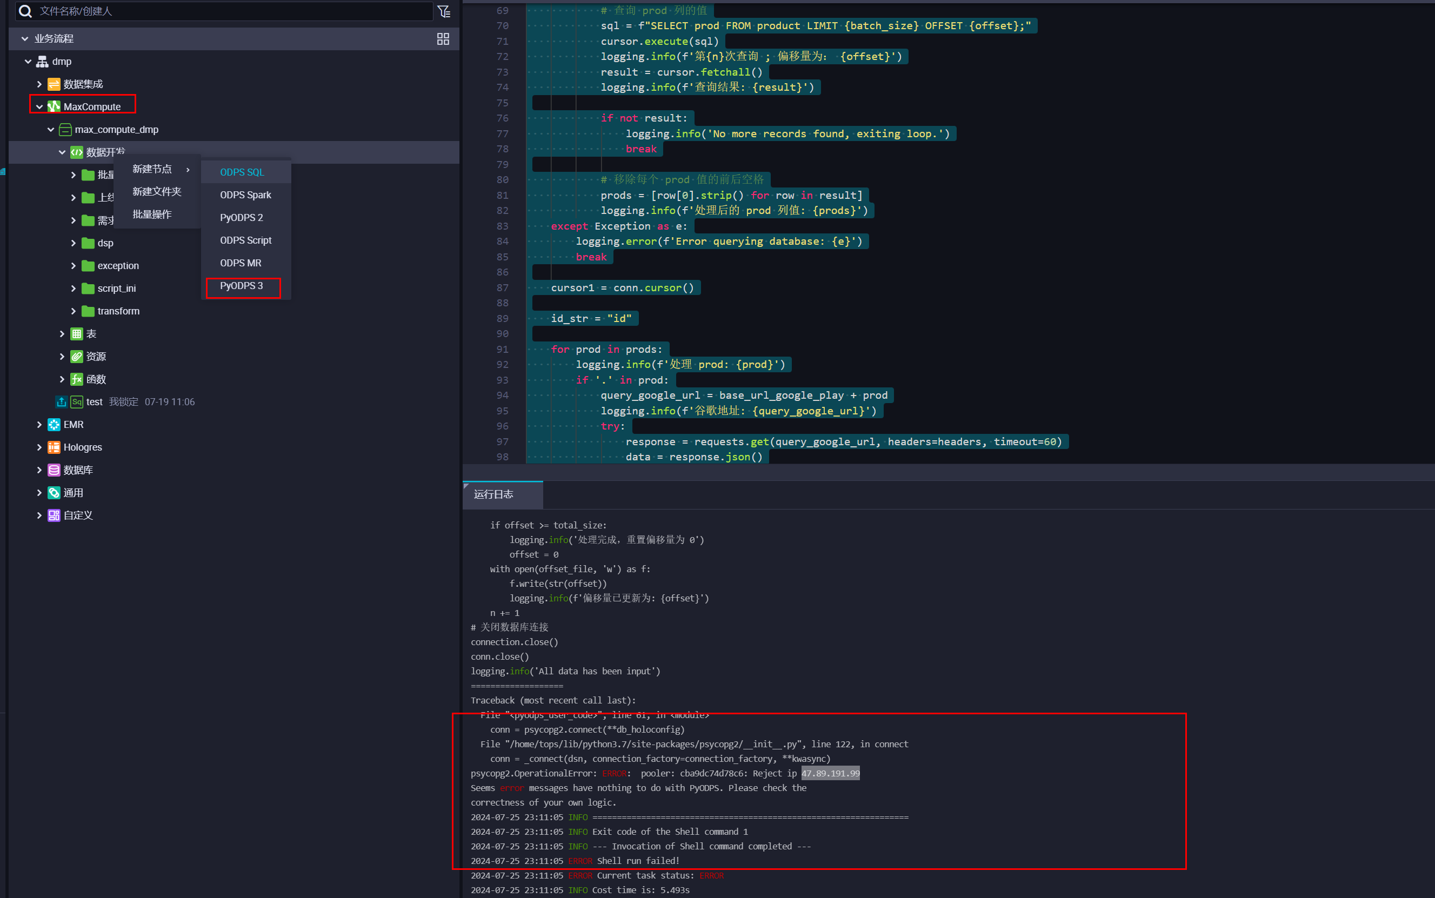The height and width of the screenshot is (898, 1435).
Task: Expand the script_ini folder
Action: 73,288
